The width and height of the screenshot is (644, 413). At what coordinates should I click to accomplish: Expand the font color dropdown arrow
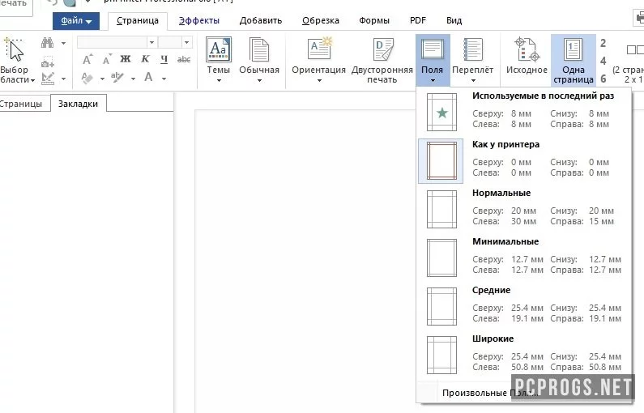coord(164,79)
